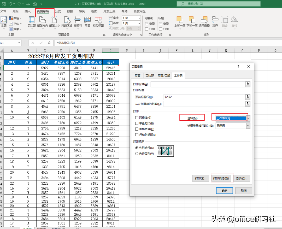Switch to View (视图) ribbon tab
The height and width of the screenshot is (229, 282).
[94, 11]
